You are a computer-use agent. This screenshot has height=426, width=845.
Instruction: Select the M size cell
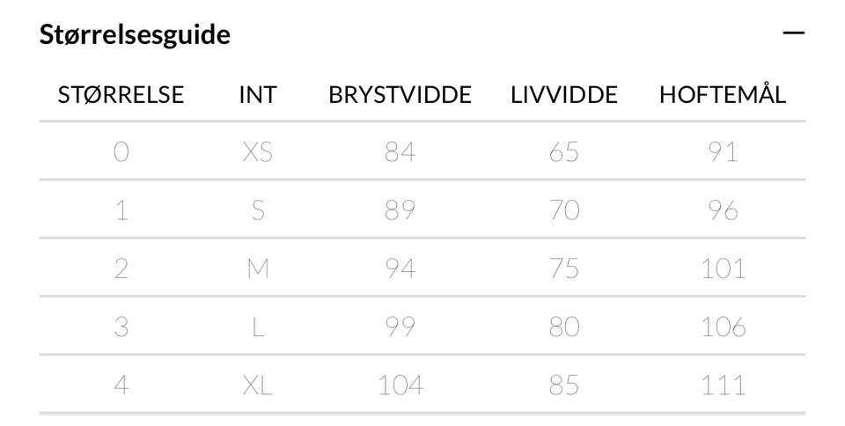coord(257,268)
